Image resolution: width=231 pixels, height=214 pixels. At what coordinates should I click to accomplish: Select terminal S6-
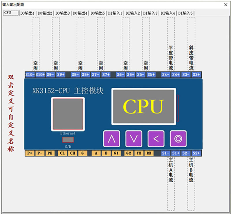120,75
